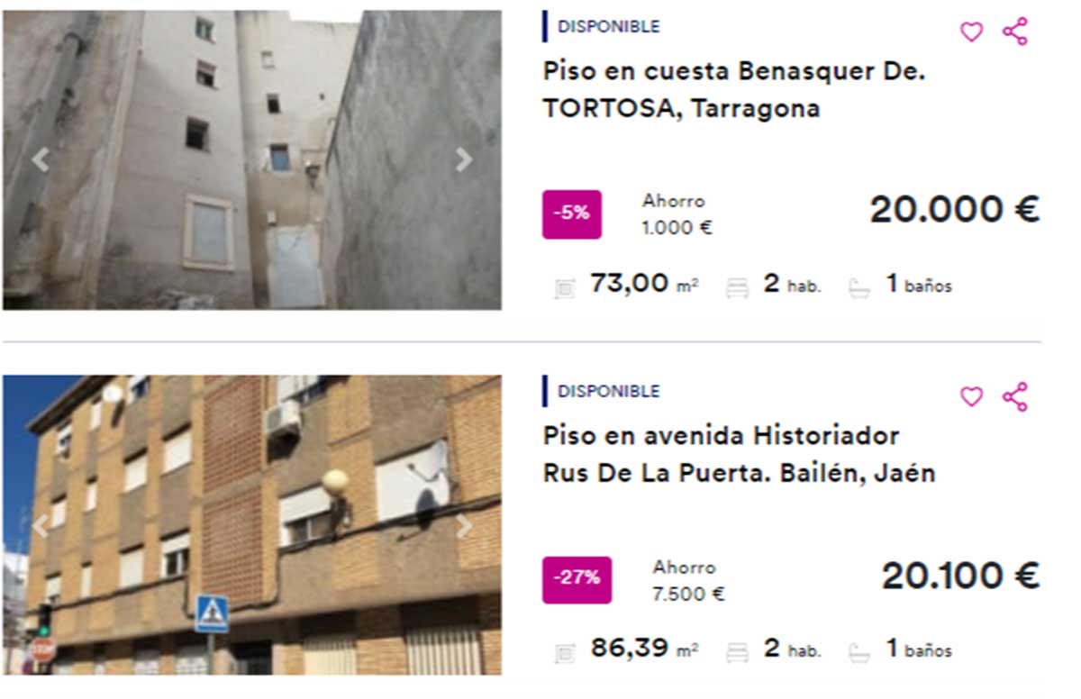Show previous photo of Tortosa flat

[41, 160]
